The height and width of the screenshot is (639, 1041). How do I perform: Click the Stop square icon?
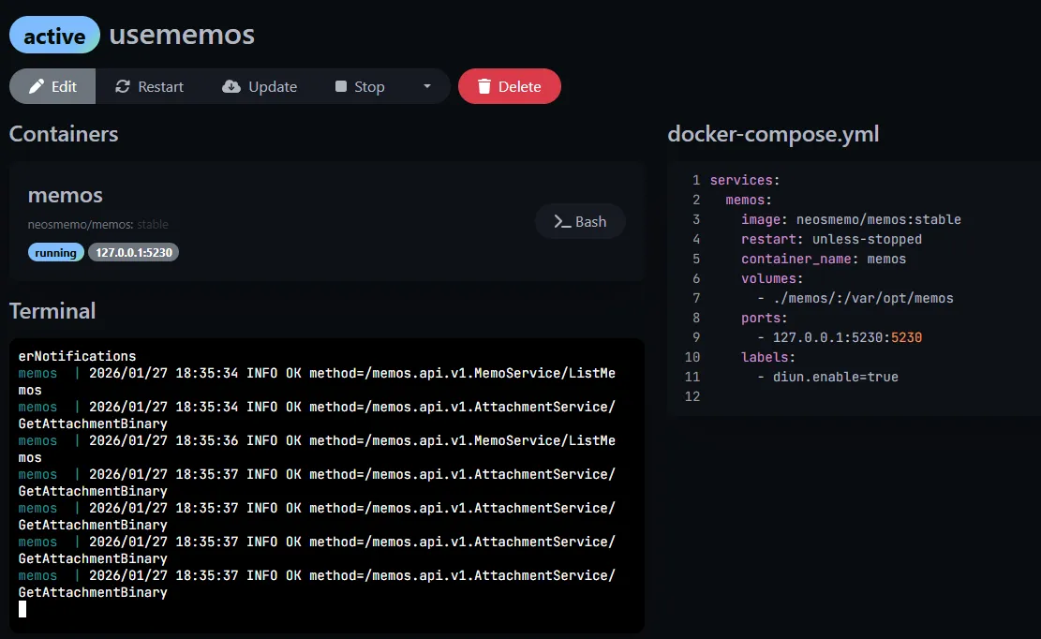341,86
